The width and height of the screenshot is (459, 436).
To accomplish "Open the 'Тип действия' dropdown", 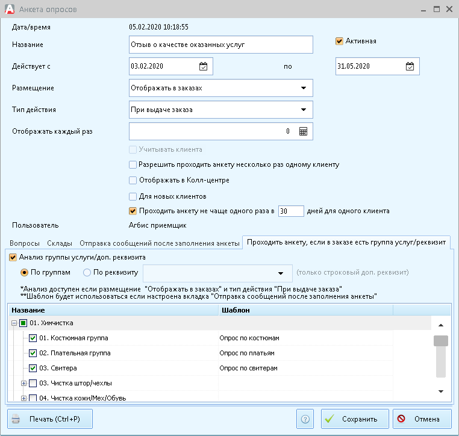I will coord(304,110).
